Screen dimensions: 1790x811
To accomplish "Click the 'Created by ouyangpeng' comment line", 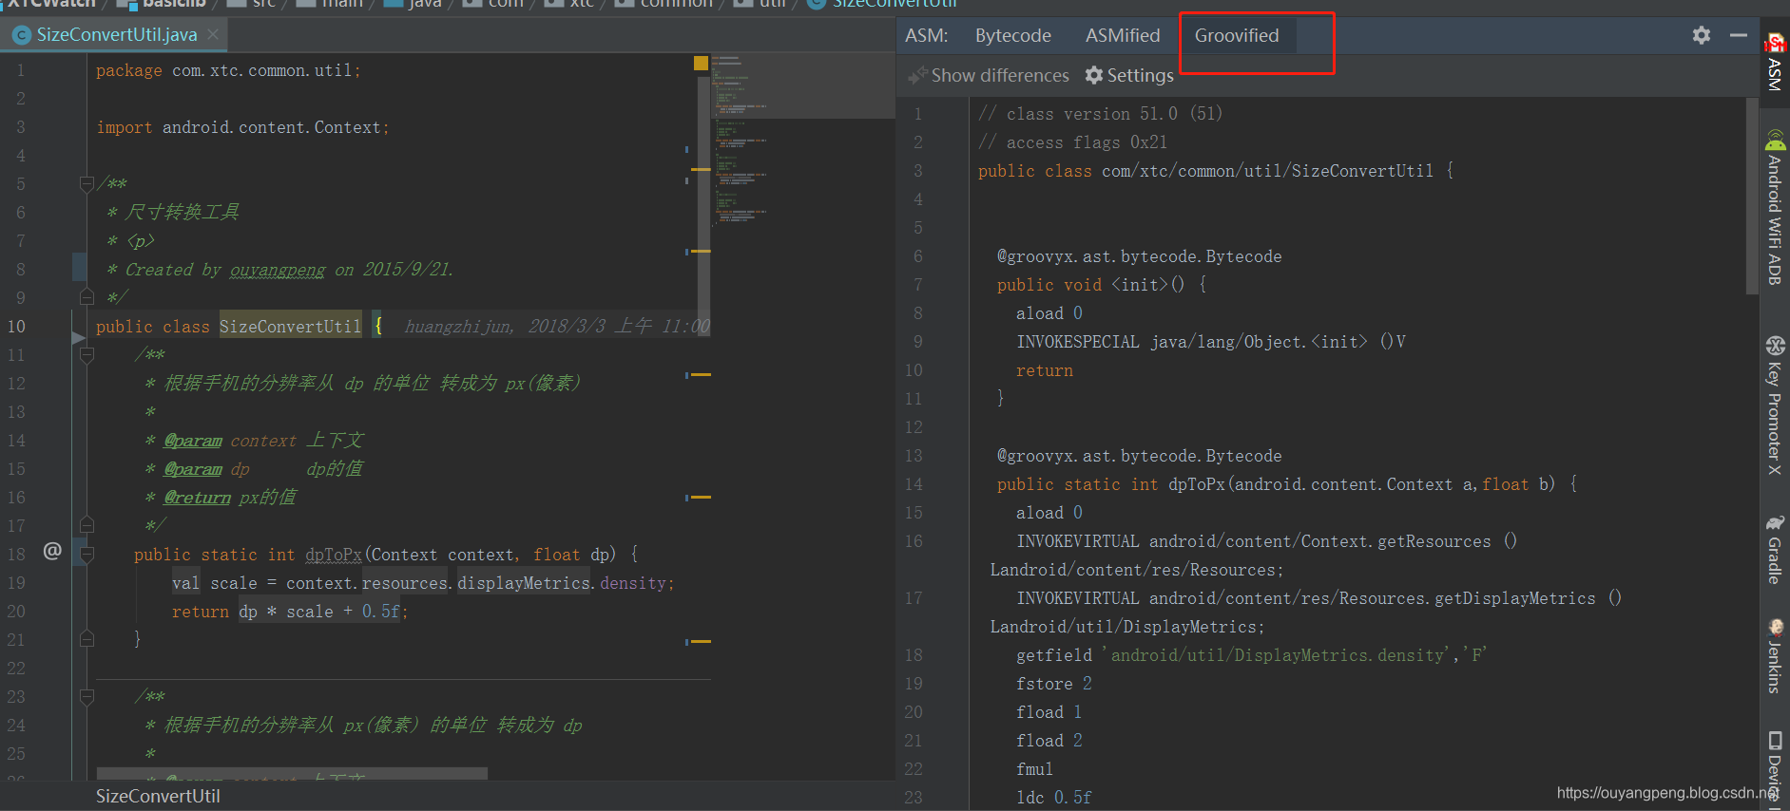I will pyautogui.click(x=280, y=270).
